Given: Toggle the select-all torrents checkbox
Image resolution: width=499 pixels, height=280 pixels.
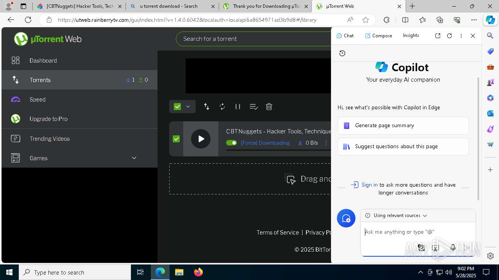Looking at the screenshot, I should [177, 107].
